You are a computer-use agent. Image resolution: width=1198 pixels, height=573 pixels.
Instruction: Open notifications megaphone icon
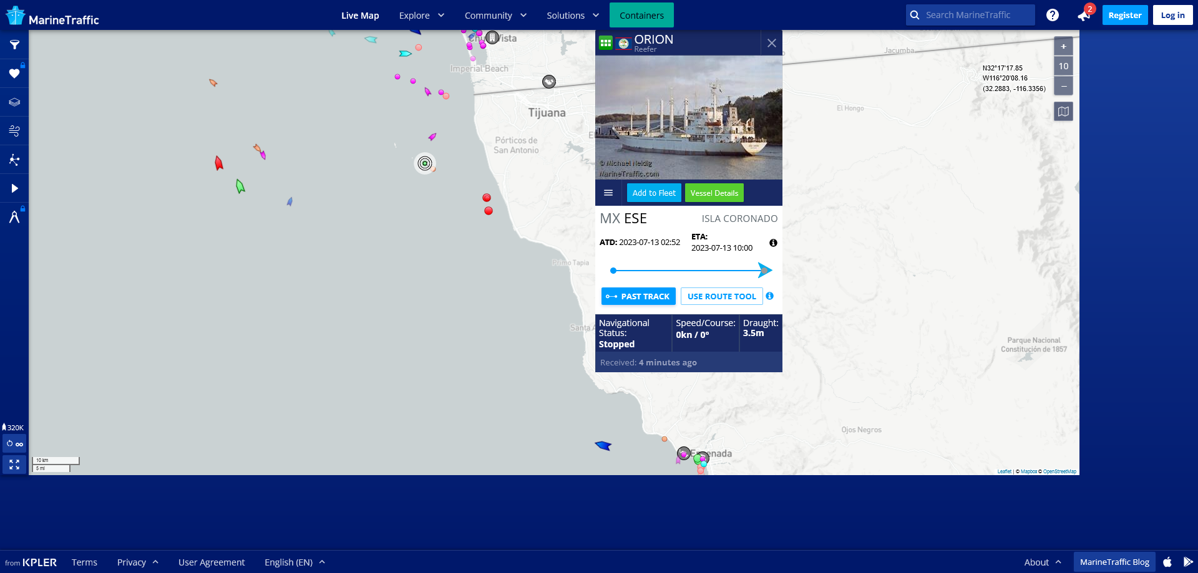click(x=1084, y=16)
